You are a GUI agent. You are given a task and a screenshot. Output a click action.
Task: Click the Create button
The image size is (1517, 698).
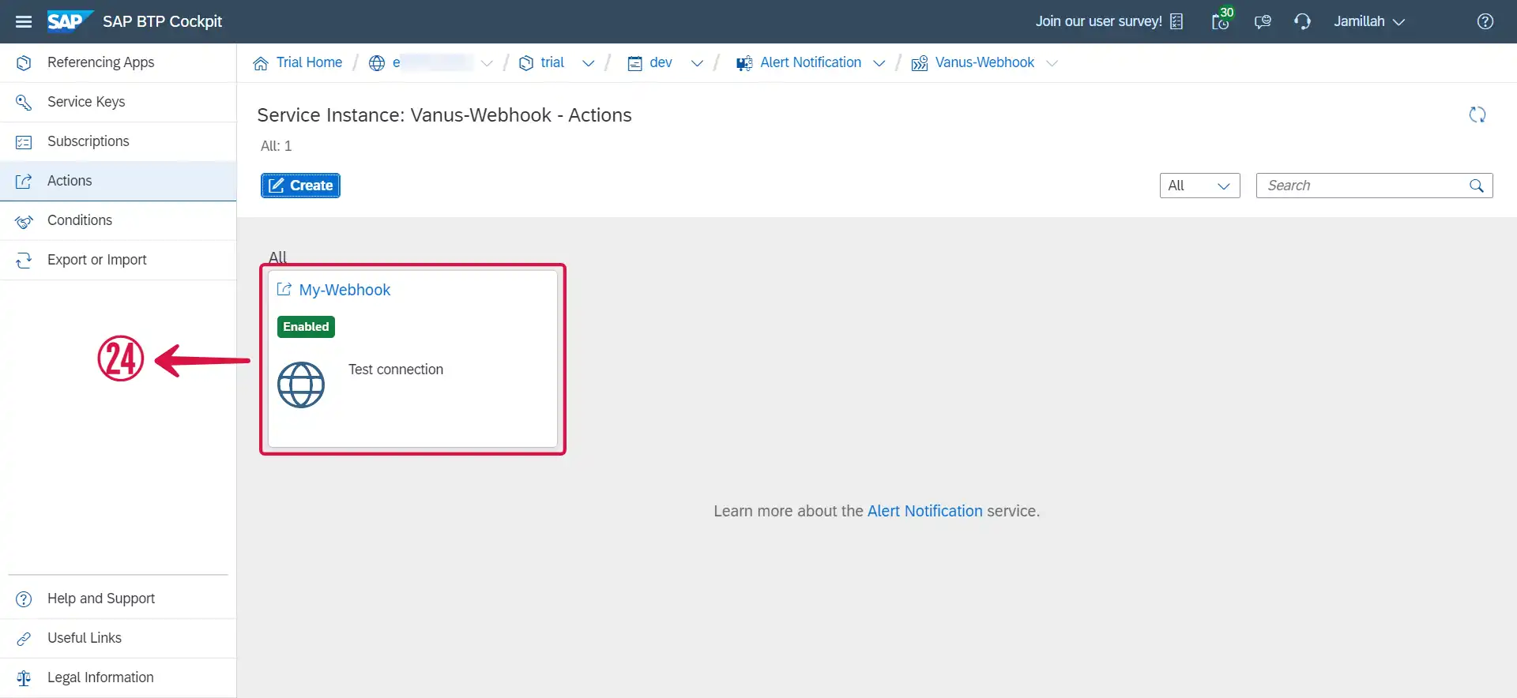300,186
